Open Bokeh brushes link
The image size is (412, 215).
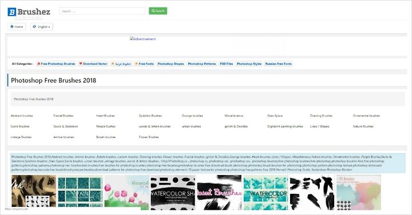[x=106, y=137]
